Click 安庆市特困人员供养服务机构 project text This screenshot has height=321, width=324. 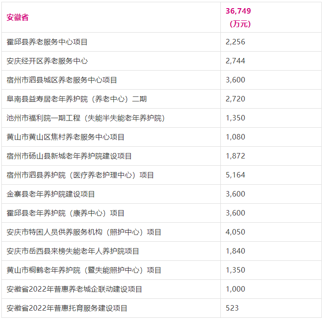pyautogui.click(x=84, y=232)
